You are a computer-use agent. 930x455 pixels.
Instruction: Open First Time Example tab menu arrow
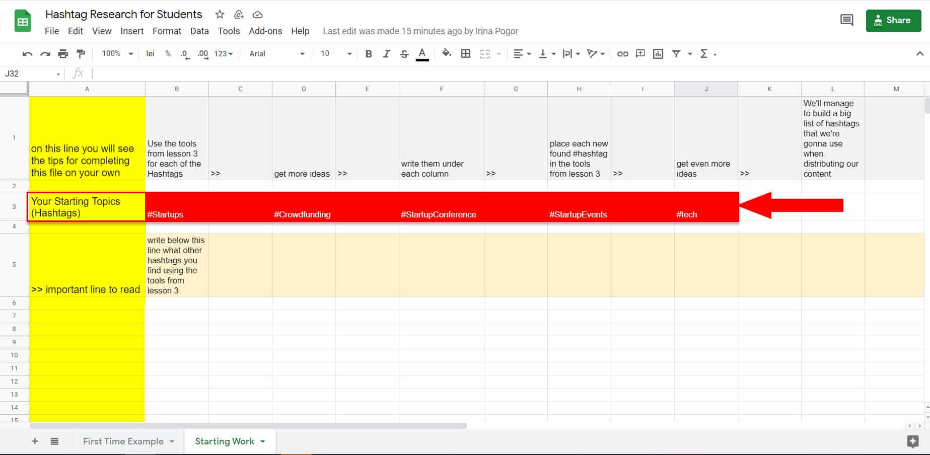172,441
